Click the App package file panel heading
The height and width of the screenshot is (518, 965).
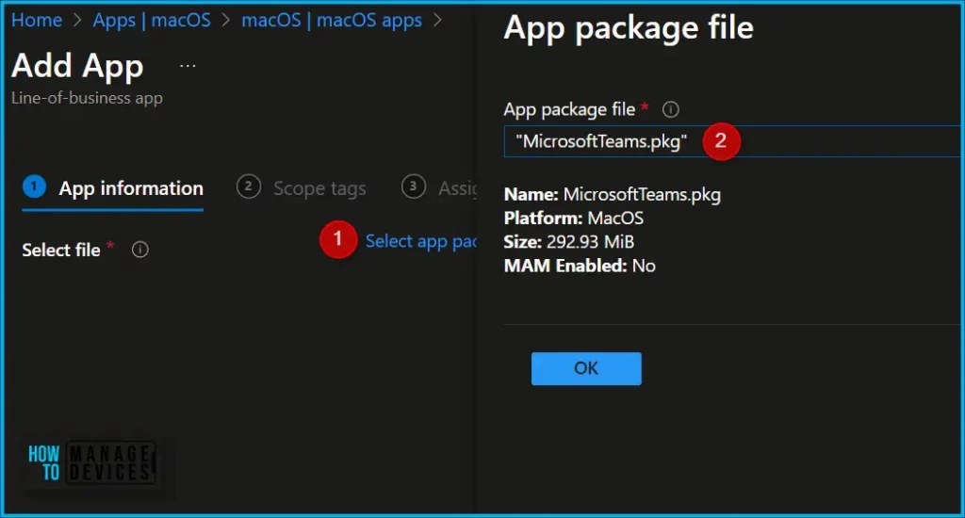tap(629, 28)
